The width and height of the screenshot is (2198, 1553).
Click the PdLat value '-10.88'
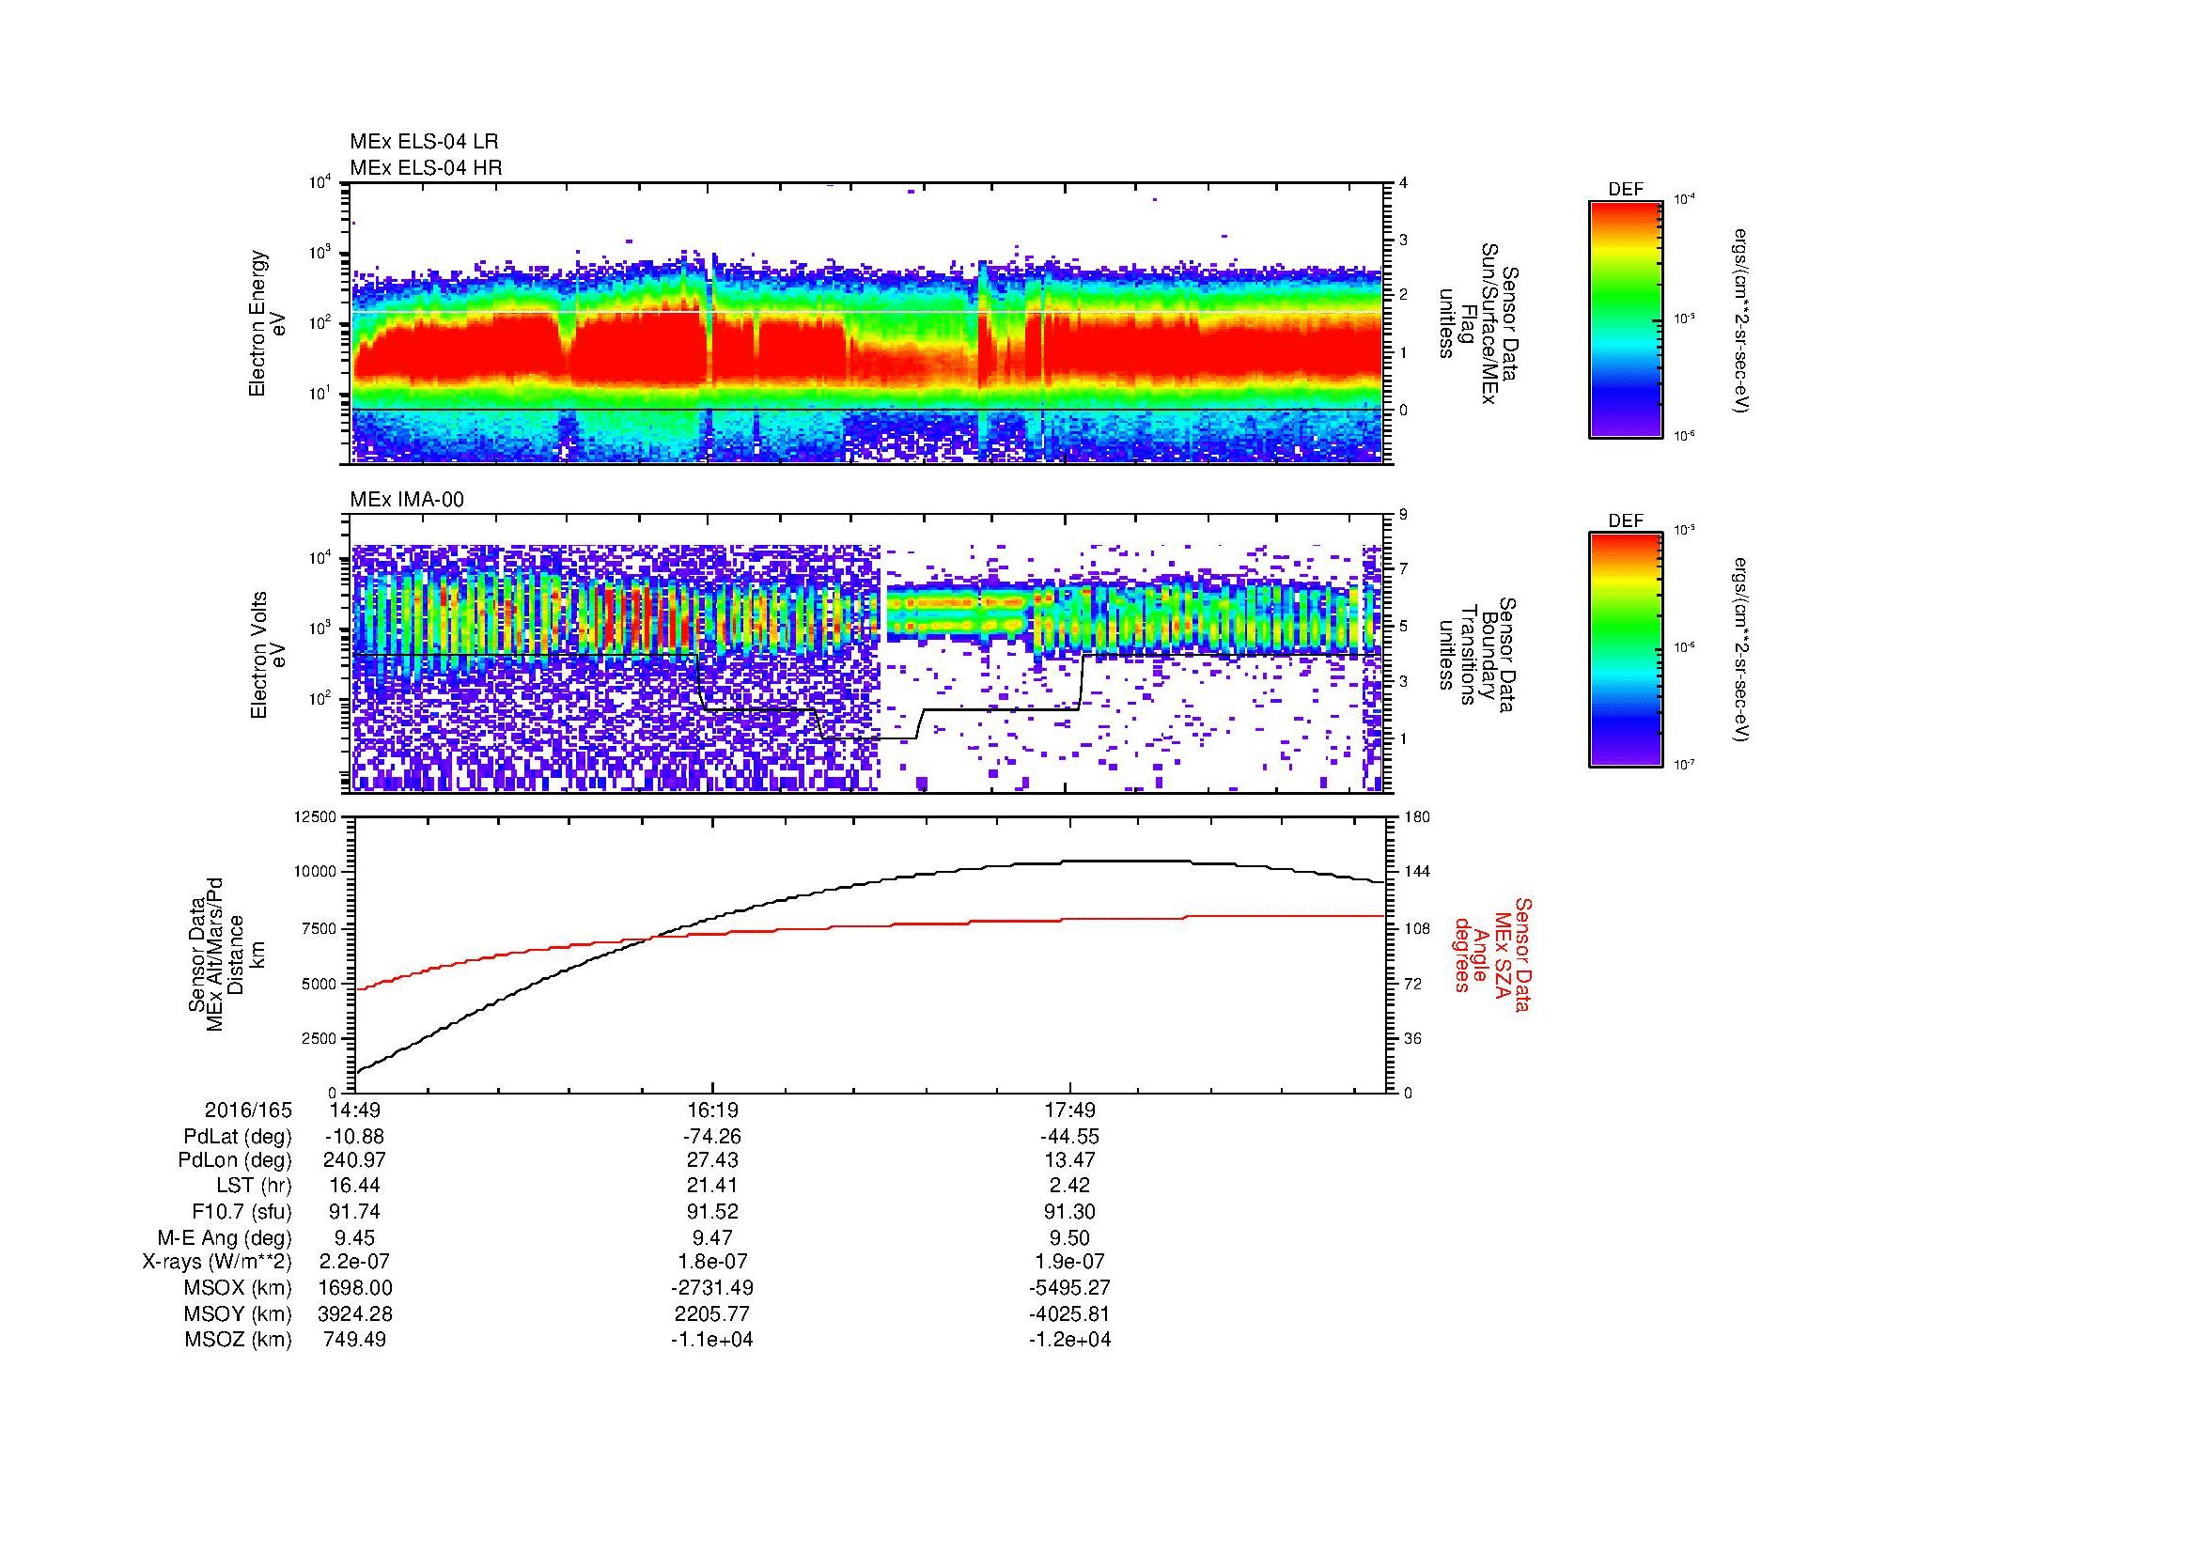[355, 1137]
